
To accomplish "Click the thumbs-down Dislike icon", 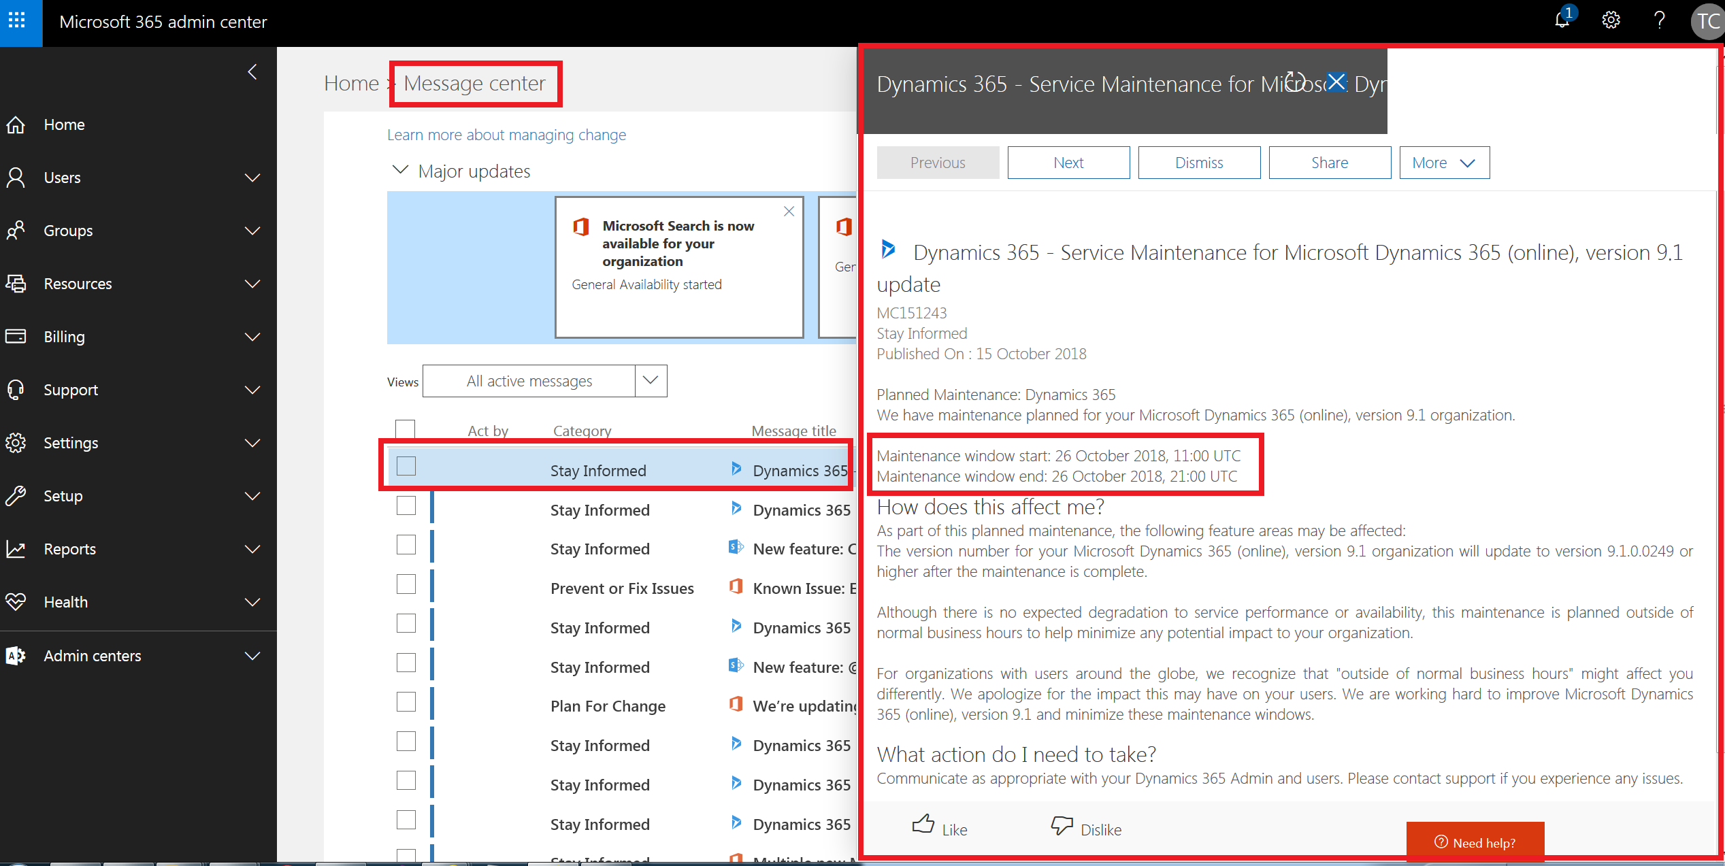I will 1062,825.
